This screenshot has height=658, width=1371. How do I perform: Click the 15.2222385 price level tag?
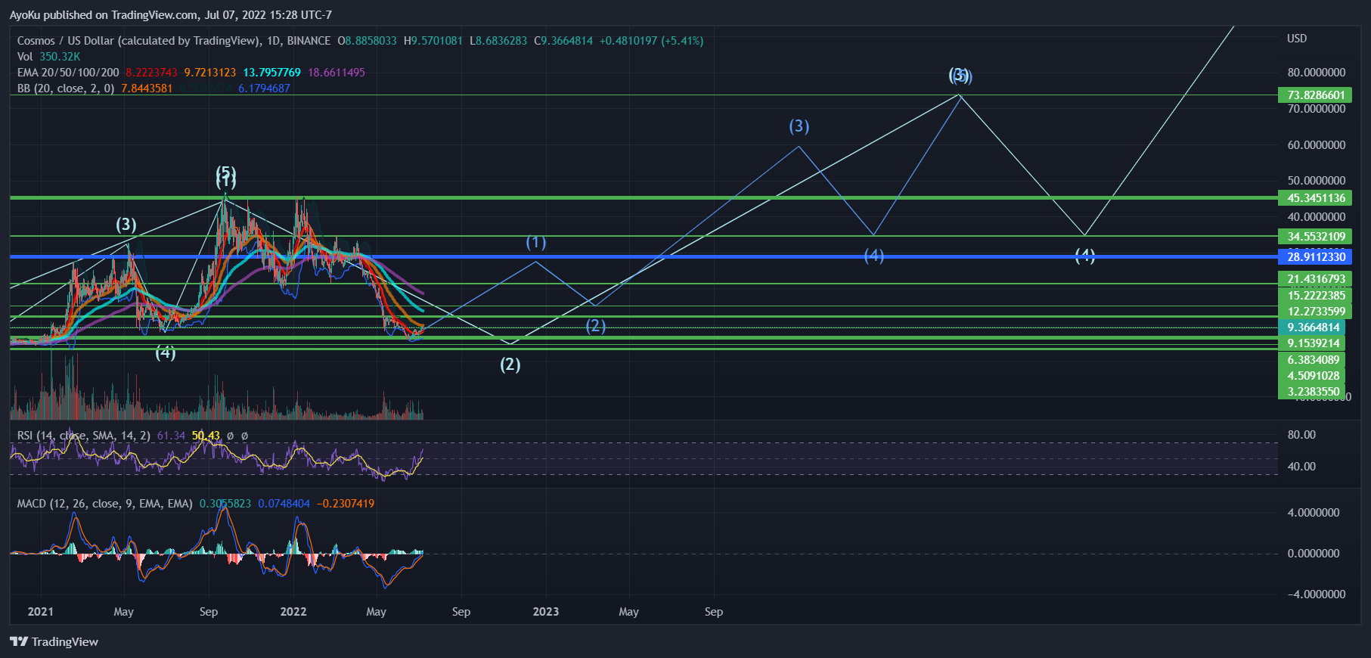coord(1315,295)
